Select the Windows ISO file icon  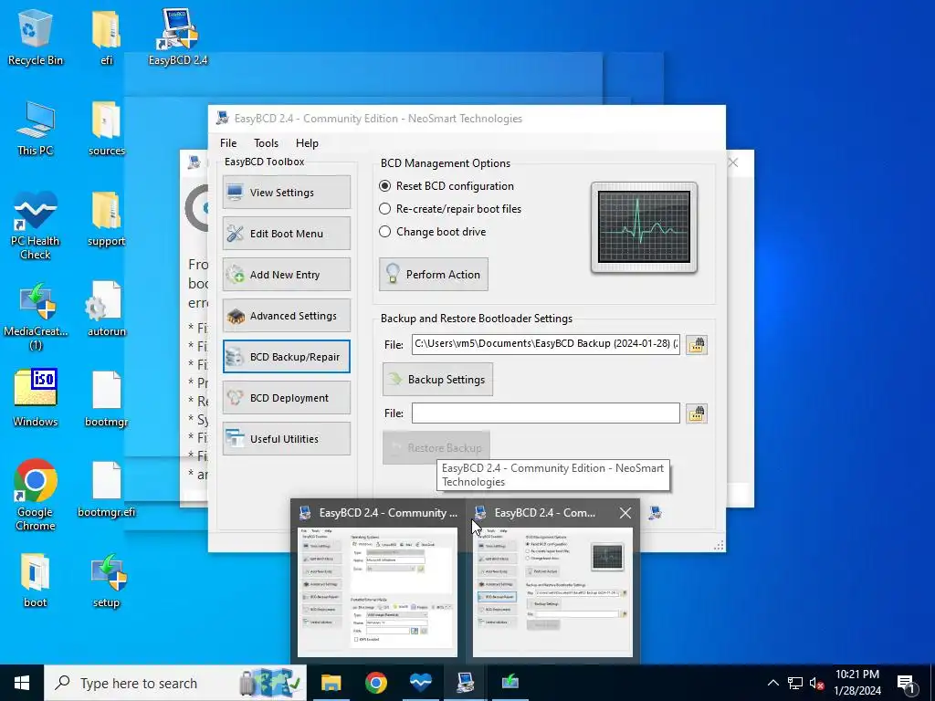[36, 398]
